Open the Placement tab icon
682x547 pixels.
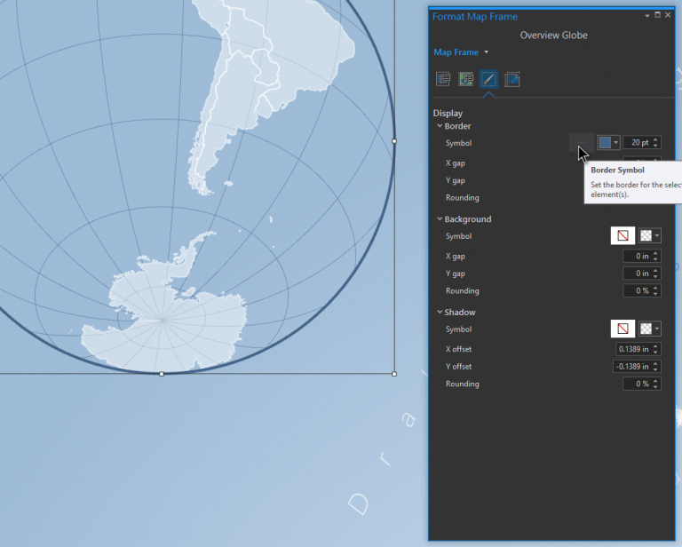click(511, 79)
